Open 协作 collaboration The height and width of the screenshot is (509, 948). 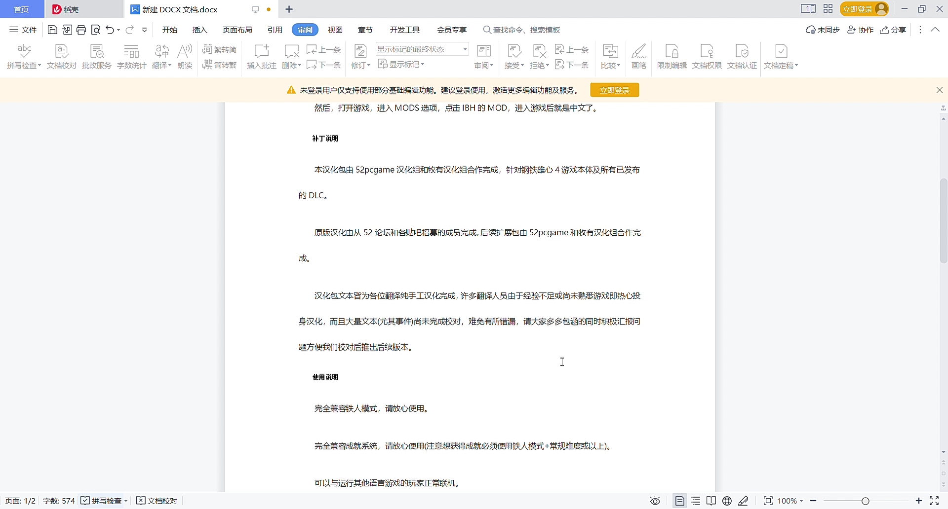click(x=861, y=30)
